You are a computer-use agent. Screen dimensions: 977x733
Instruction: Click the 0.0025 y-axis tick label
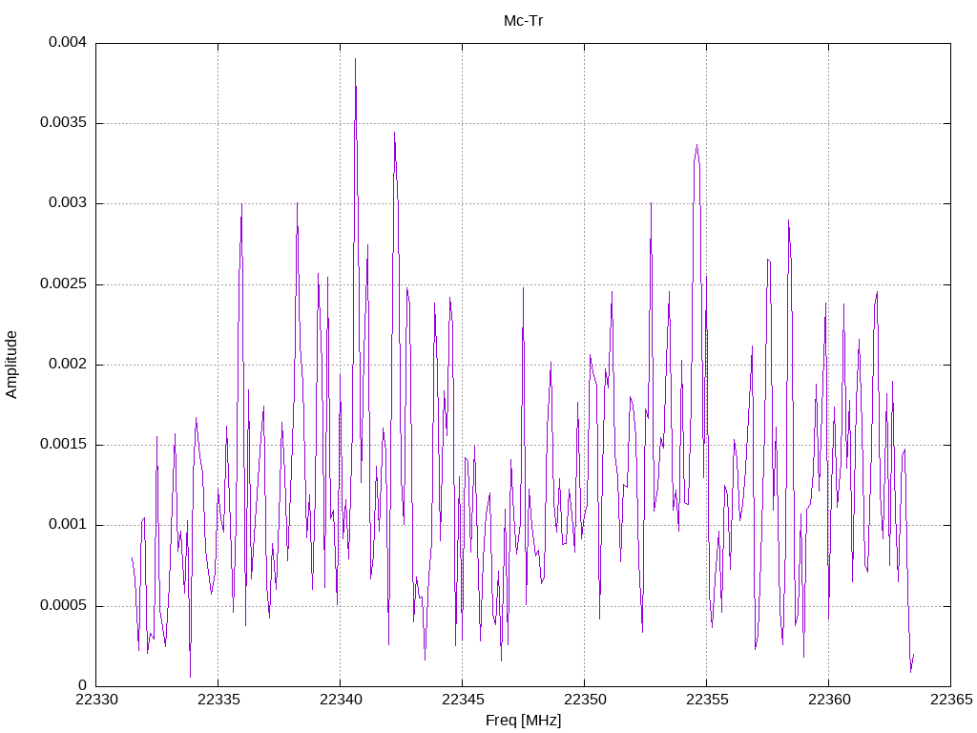click(x=63, y=283)
